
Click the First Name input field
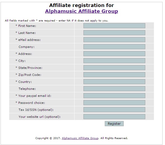coord(114,26)
